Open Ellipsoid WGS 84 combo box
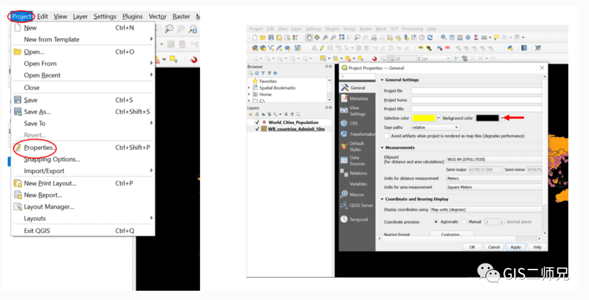589x300 pixels. pyautogui.click(x=494, y=160)
